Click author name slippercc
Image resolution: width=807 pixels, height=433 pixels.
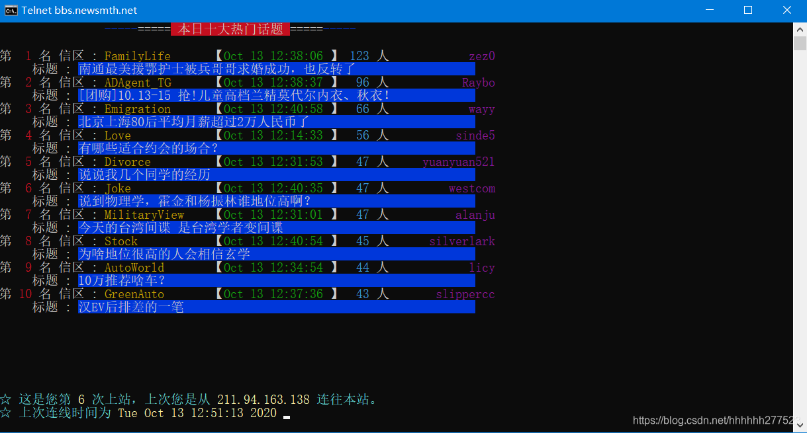465,294
